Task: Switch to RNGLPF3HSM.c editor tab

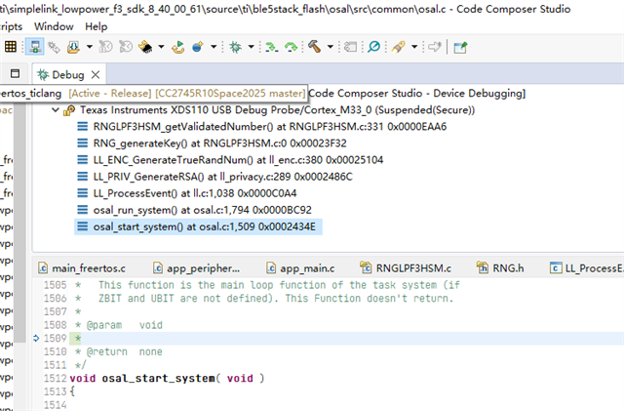Action: coord(406,268)
